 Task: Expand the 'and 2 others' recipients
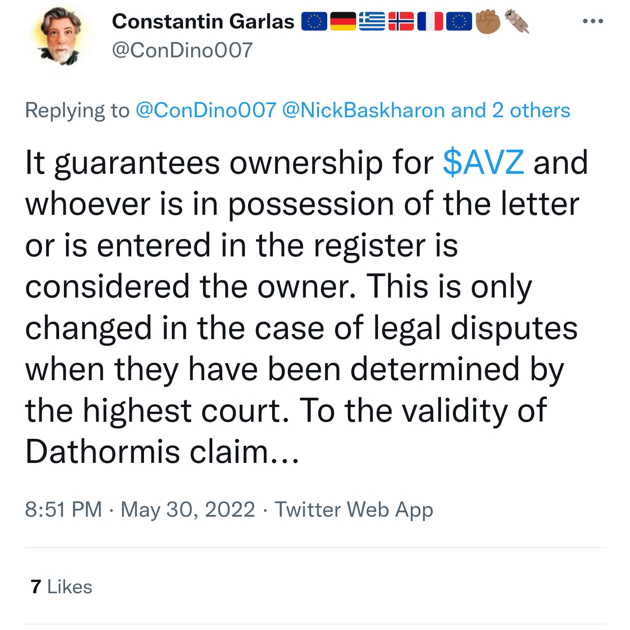pyautogui.click(x=511, y=110)
